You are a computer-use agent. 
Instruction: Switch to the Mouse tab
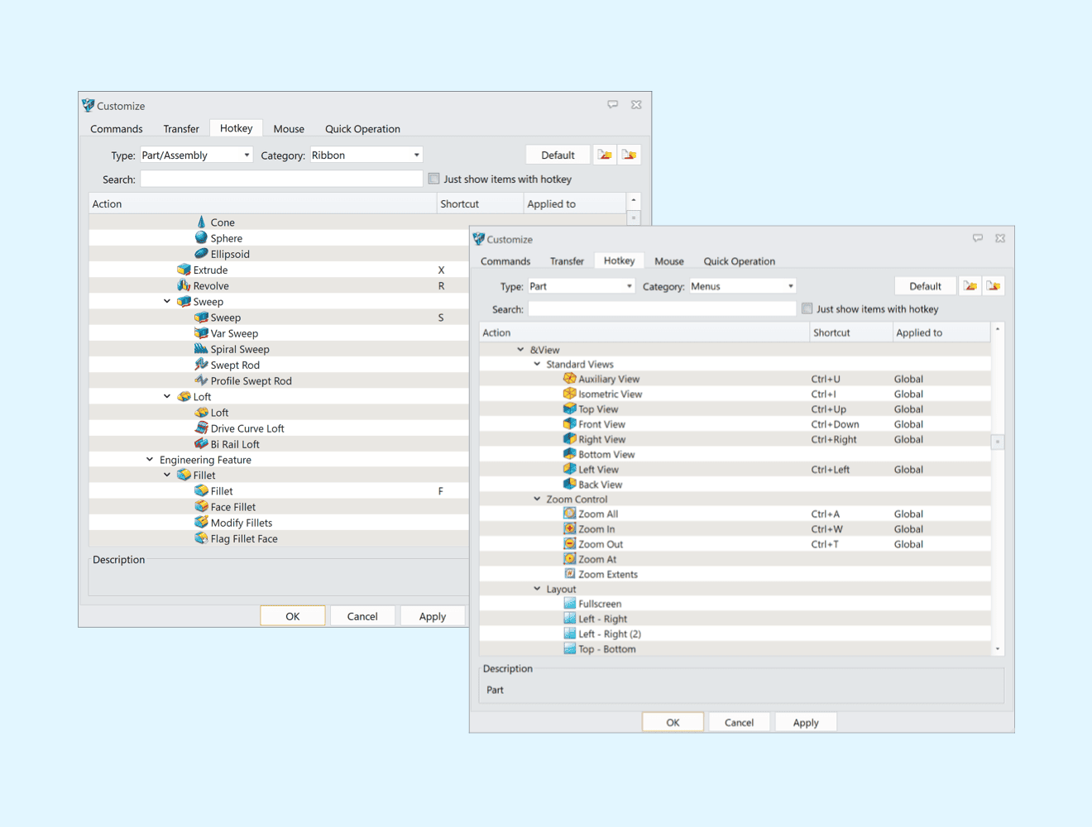668,261
